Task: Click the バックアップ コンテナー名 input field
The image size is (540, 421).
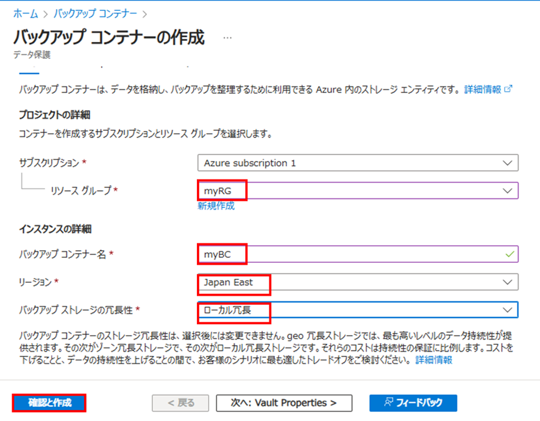Action: pos(358,254)
